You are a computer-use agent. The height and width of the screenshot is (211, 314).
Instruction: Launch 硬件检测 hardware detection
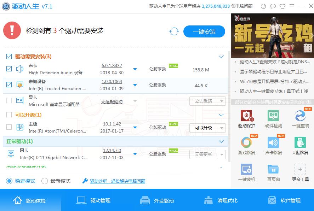[x=273, y=118]
